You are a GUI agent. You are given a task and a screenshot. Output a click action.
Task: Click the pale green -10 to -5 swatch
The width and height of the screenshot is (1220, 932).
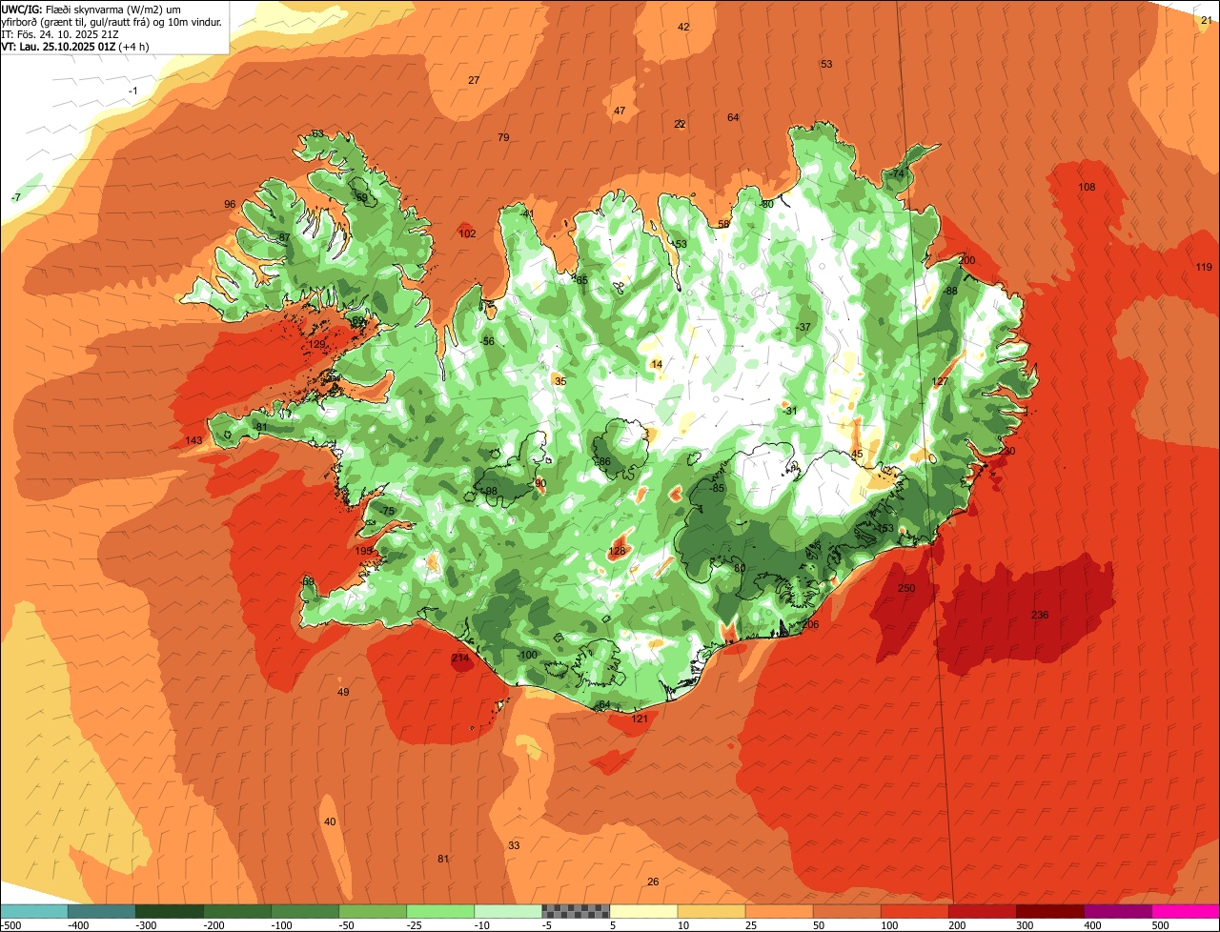point(507,911)
